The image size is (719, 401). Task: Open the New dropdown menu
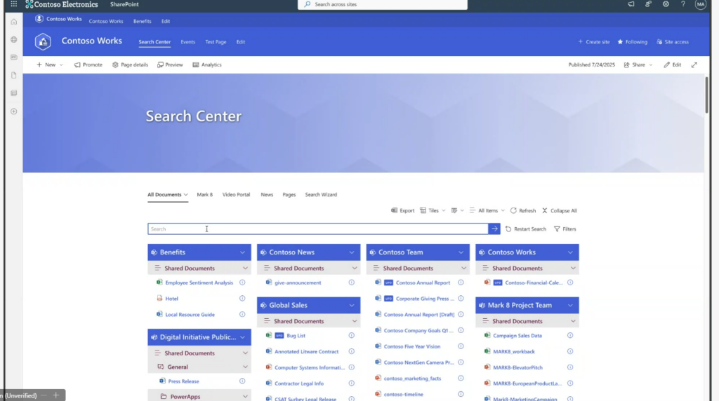(50, 65)
